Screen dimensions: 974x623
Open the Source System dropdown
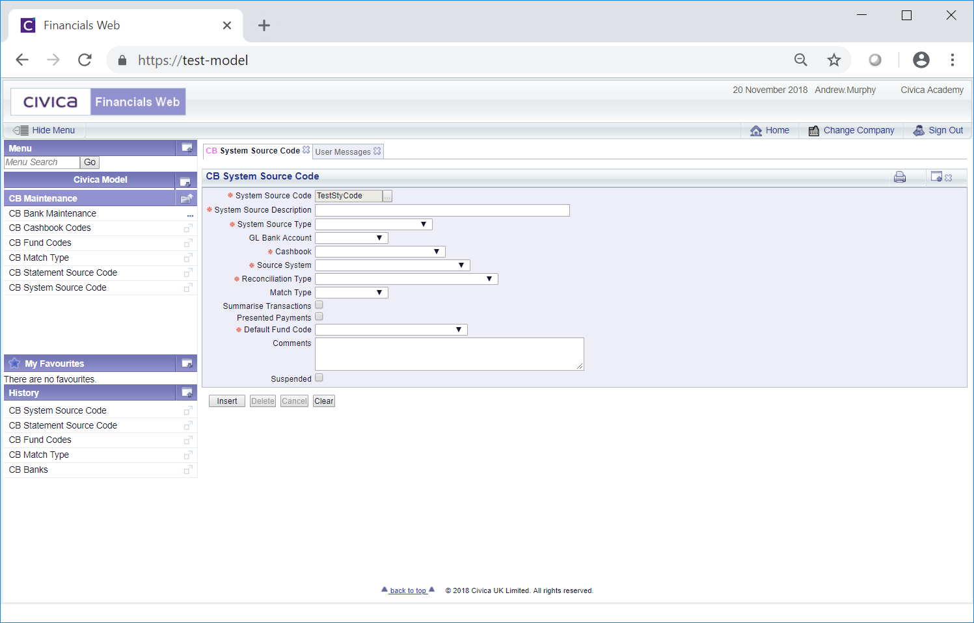coord(392,265)
